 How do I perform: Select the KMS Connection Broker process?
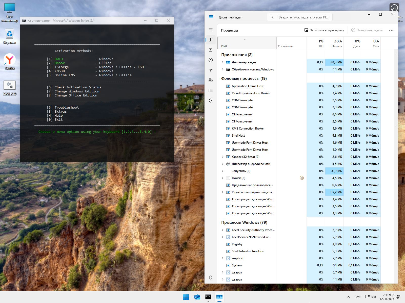pos(299,129)
